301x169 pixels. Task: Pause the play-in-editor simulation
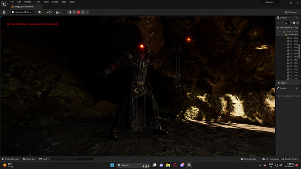point(70,12)
